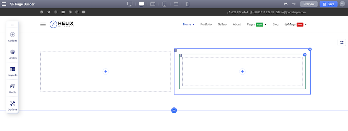Open the Media panel

pos(13,88)
